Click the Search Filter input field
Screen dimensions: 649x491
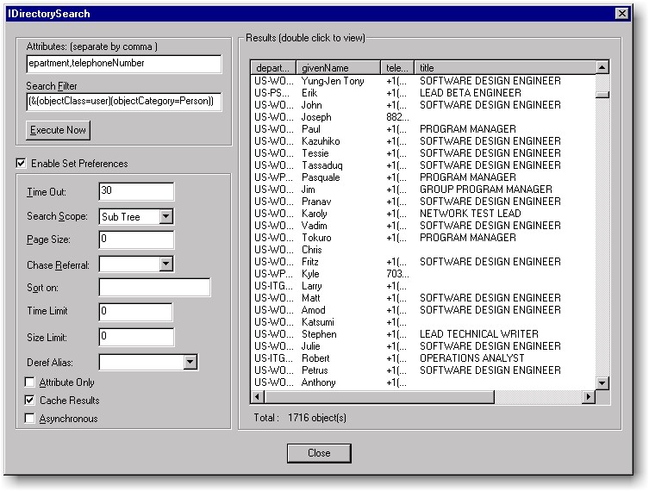124,102
